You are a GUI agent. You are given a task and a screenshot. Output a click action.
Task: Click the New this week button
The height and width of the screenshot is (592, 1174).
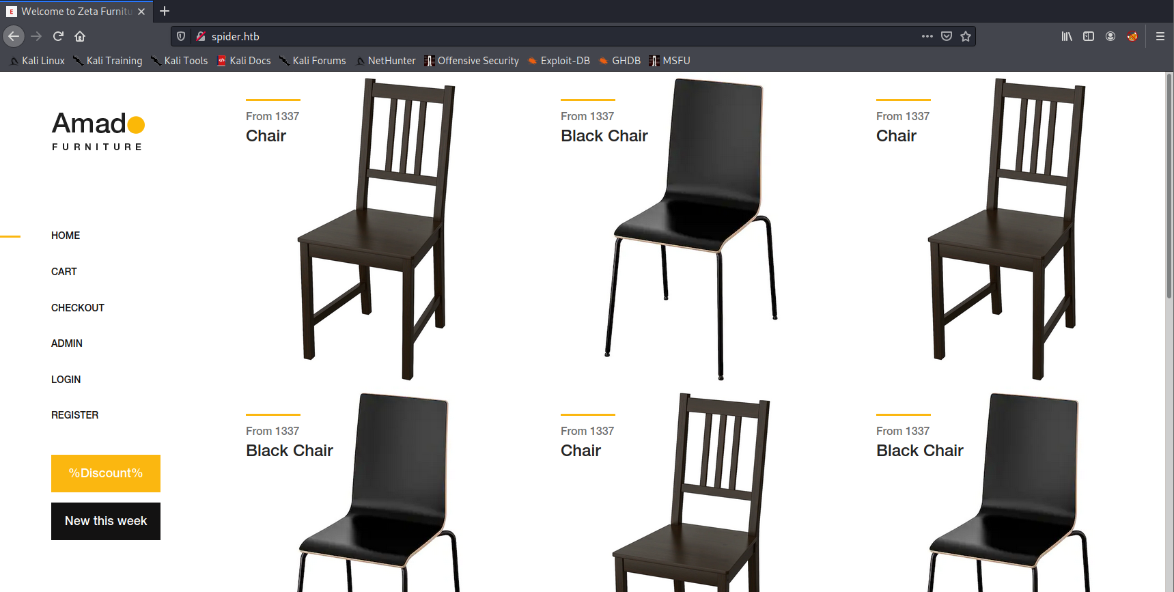pyautogui.click(x=106, y=521)
